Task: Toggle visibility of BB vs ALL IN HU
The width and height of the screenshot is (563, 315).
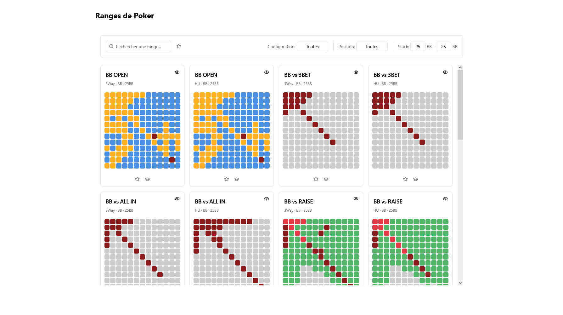Action: pyautogui.click(x=267, y=199)
